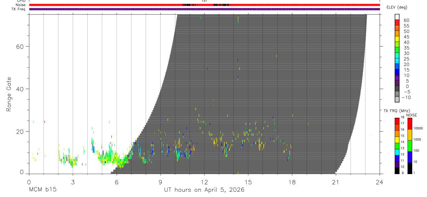Click the green ELEV swatch between 35 and 30

(397, 50)
